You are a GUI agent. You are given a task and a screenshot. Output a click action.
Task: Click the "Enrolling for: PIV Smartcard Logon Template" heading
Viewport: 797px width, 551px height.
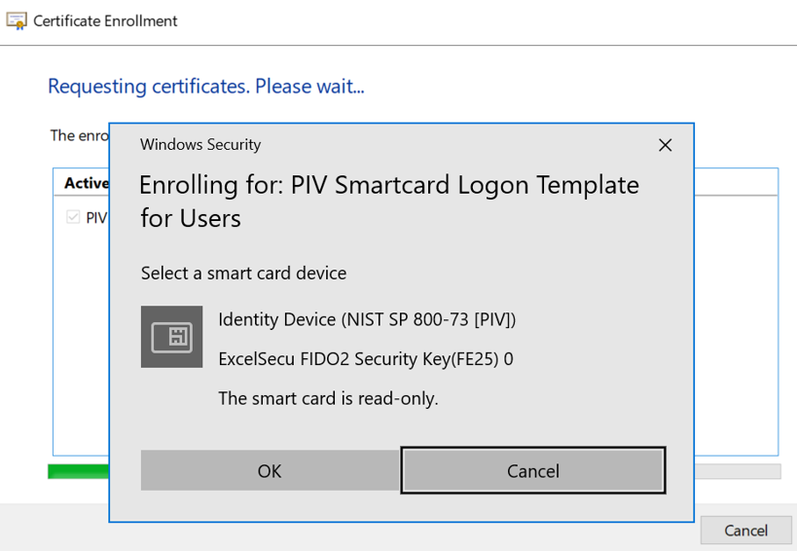coord(389,185)
